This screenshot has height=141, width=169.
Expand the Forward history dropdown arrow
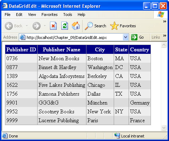click(x=45, y=26)
